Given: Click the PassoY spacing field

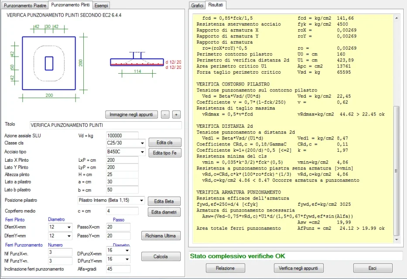Looking at the screenshot, I should pyautogui.click(x=118, y=236).
